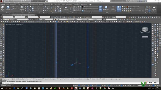
Task: Open the Формат menu
Action: (x=25, y=3)
